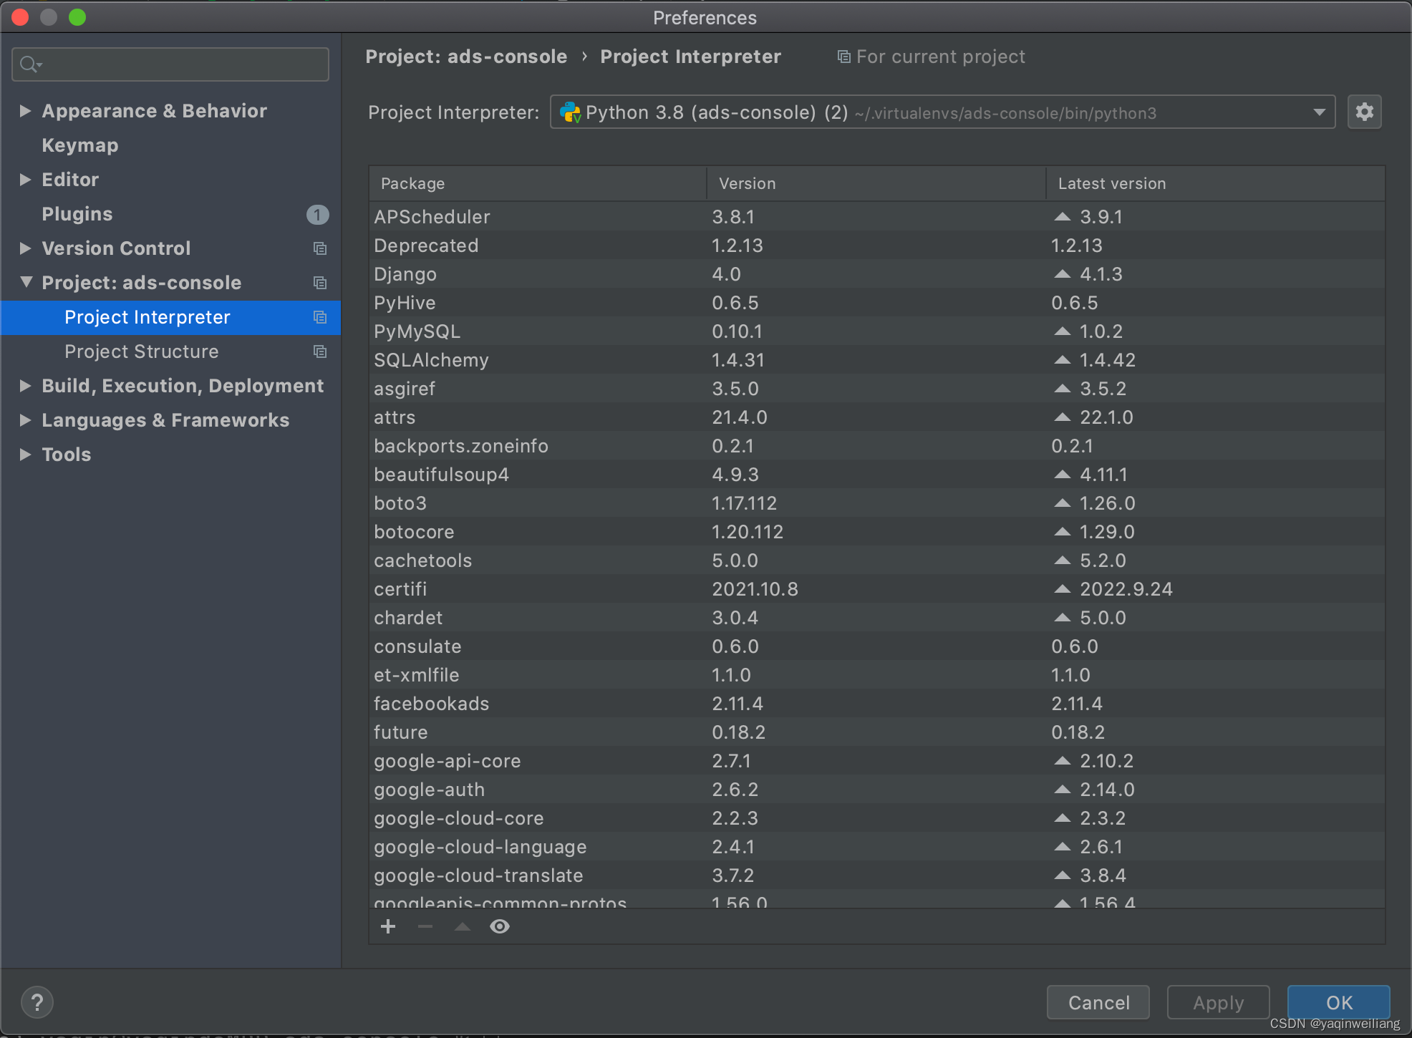Click the Package column header

(538, 184)
